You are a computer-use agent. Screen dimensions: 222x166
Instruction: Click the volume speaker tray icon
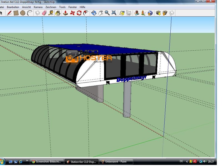205,161
